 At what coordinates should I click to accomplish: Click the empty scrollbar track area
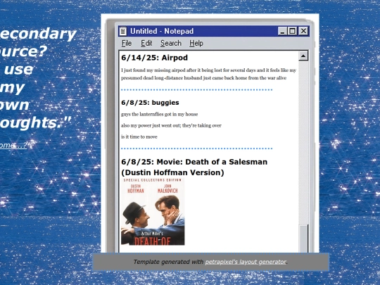click(303, 143)
